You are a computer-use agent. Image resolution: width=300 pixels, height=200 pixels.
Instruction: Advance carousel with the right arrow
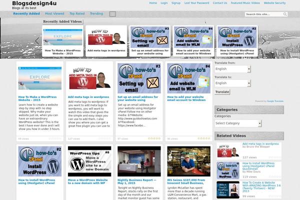click(x=263, y=41)
